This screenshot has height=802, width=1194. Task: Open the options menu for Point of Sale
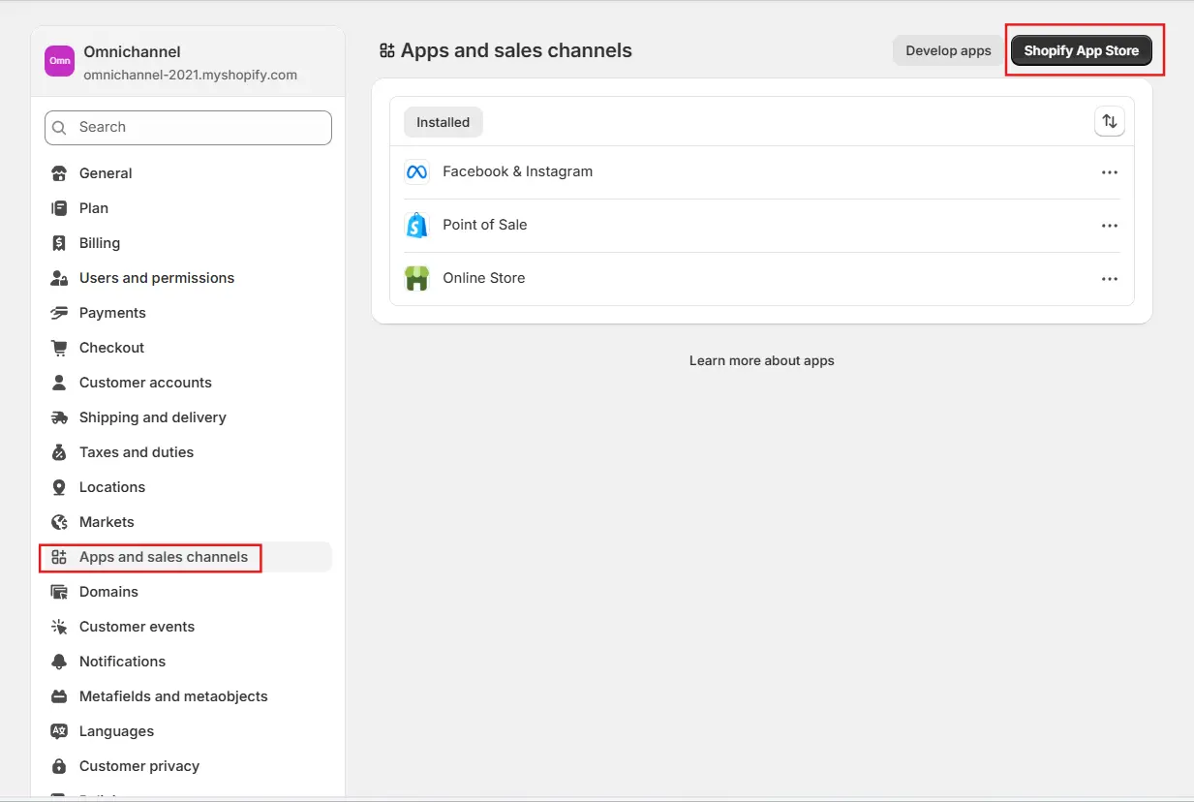1110,225
